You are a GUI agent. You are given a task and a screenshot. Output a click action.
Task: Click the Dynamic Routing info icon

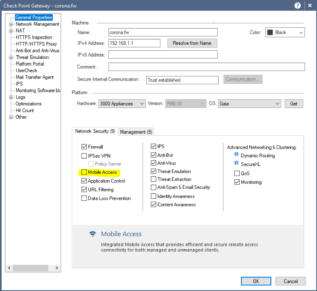pyautogui.click(x=236, y=154)
